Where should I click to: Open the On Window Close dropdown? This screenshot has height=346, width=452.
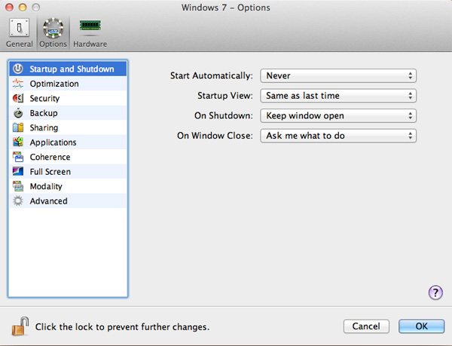pos(337,136)
